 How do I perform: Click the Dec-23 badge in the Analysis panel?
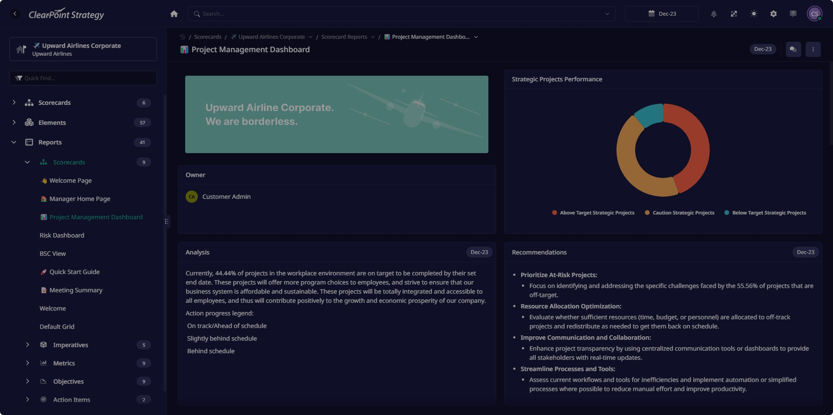click(x=479, y=252)
